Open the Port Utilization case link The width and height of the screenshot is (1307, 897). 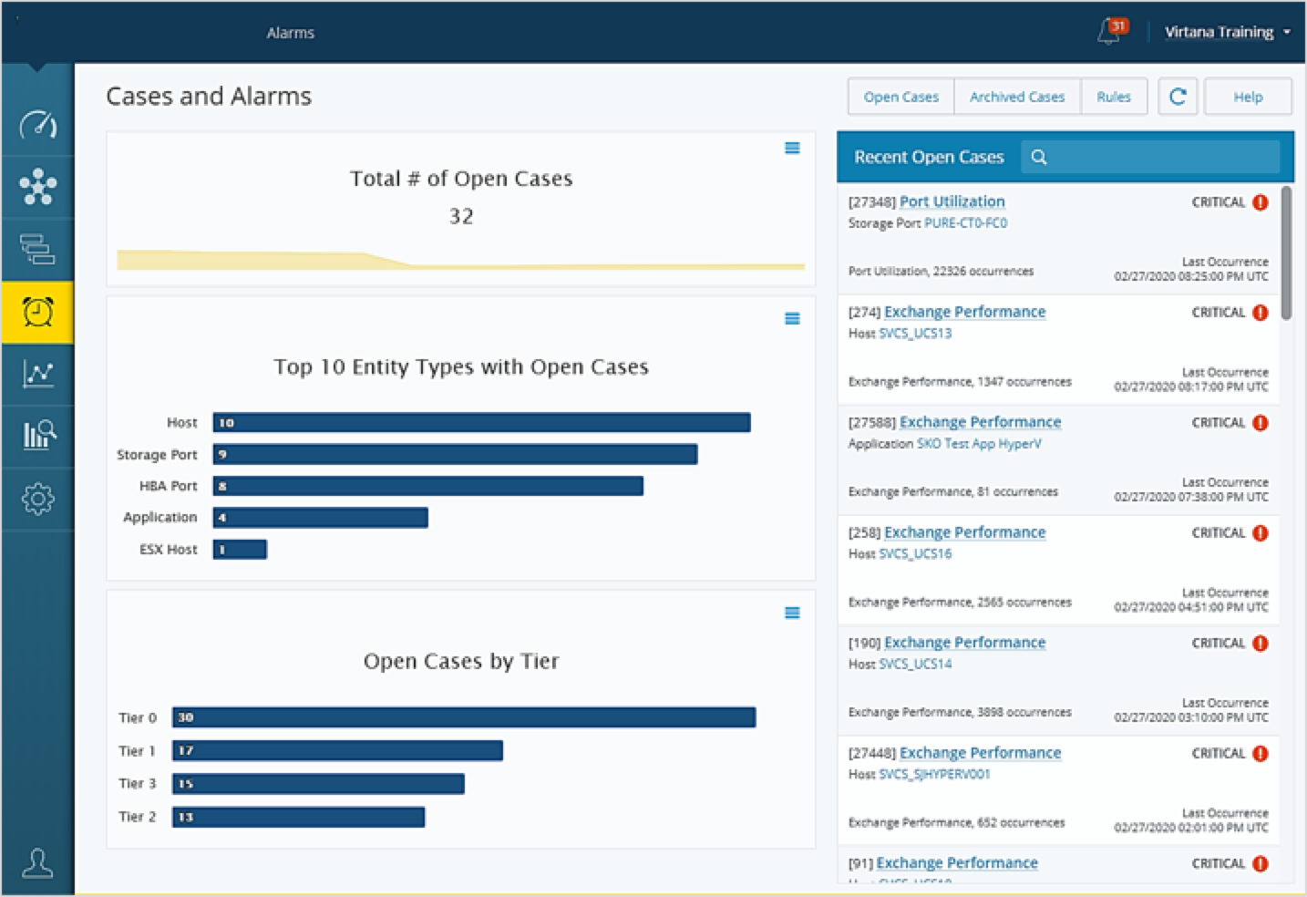pos(952,201)
